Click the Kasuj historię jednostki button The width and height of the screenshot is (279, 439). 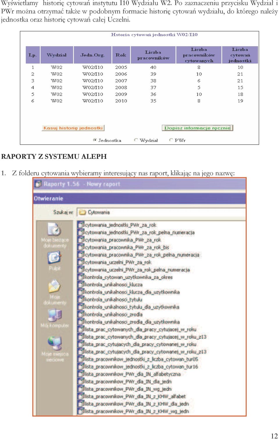point(73,128)
